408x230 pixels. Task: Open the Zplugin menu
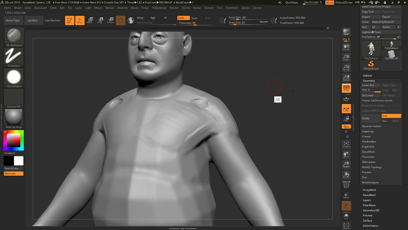(x=245, y=8)
